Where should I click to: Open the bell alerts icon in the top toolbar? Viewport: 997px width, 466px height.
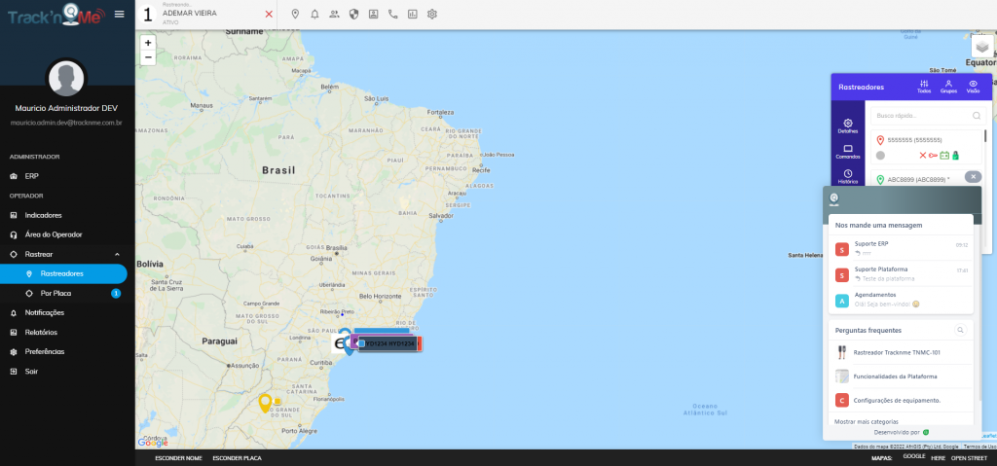pos(314,14)
